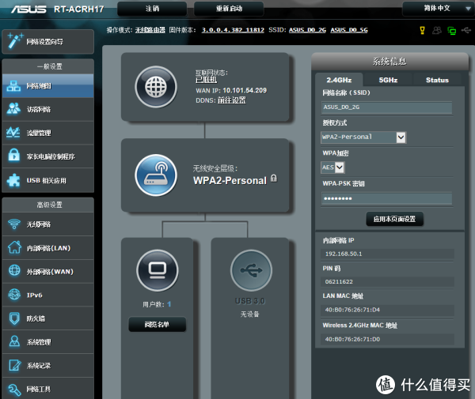Image resolution: width=475 pixels, height=399 pixels.
Task: Open WAN (外部网络) globe icon
Action: 14,270
